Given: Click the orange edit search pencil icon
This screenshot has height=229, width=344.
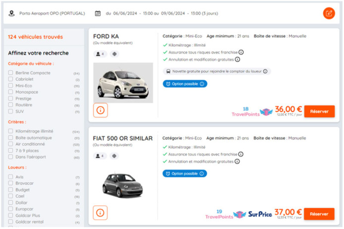Looking at the screenshot, I should click(329, 13).
